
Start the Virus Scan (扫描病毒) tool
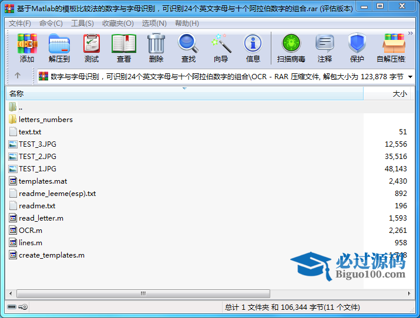coord(291,48)
